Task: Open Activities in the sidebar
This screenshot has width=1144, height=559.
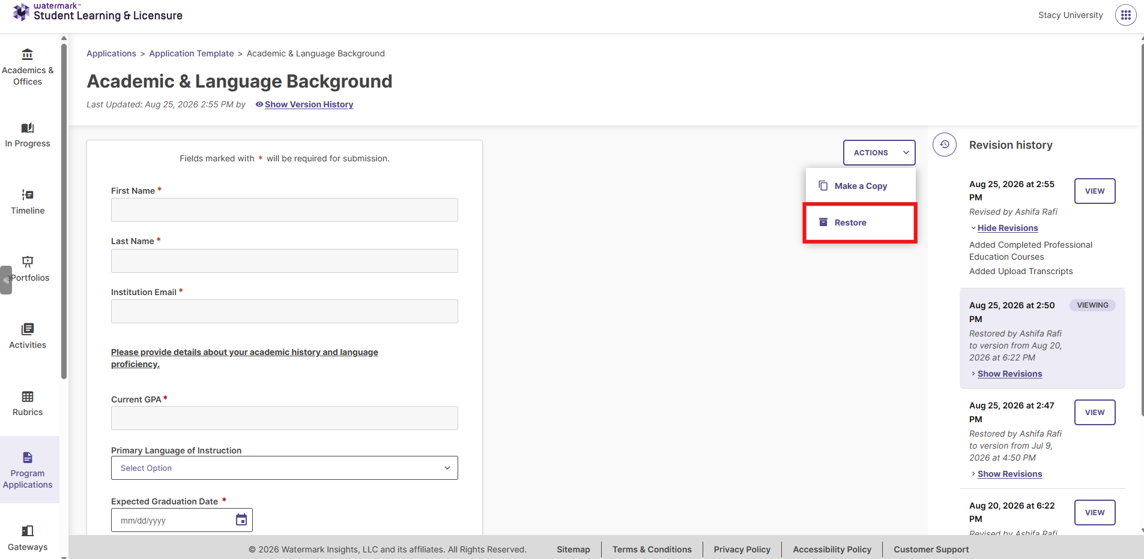Action: (x=28, y=336)
